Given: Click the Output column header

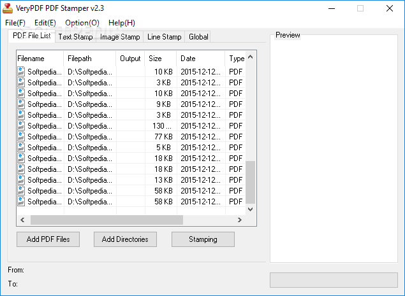Looking at the screenshot, I should coord(130,59).
